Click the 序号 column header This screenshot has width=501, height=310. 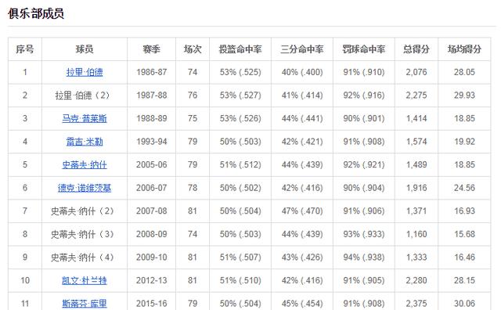point(25,49)
